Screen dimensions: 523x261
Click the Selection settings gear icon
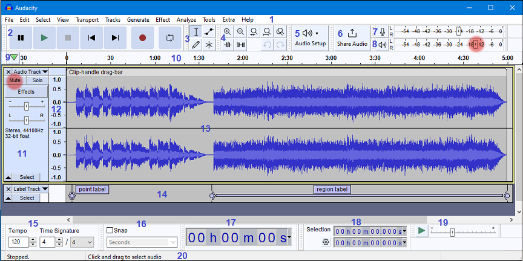click(x=326, y=242)
